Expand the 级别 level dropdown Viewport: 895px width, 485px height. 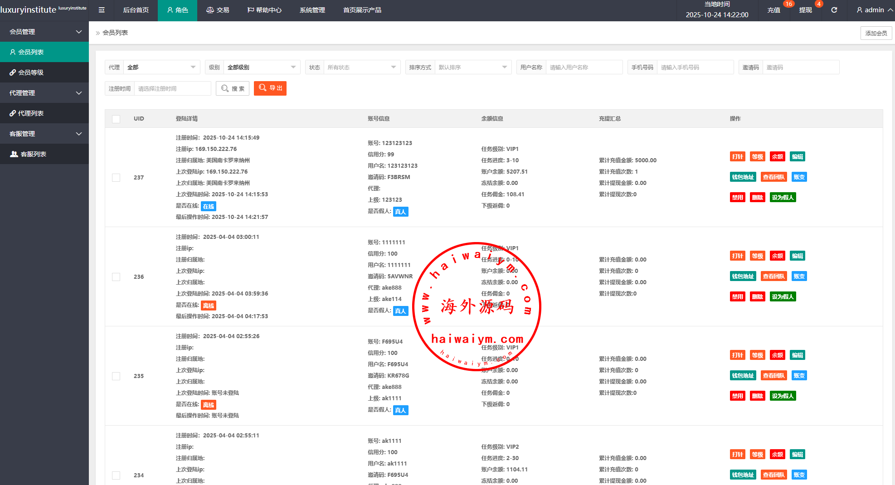tap(261, 68)
